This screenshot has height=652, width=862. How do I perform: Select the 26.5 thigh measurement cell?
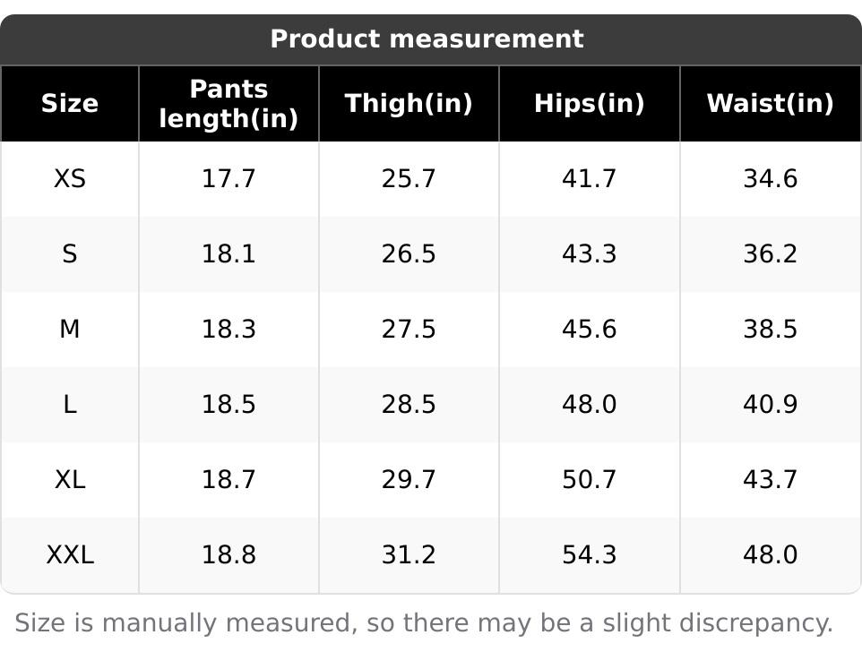[409, 254]
